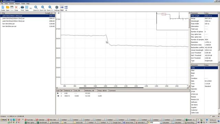Screen dimensions: 220x124
Task: Click the X icon in status bar
Action: (219, 116)
